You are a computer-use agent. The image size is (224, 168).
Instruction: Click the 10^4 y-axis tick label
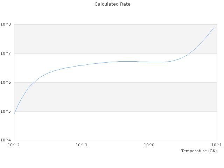tap(7, 140)
